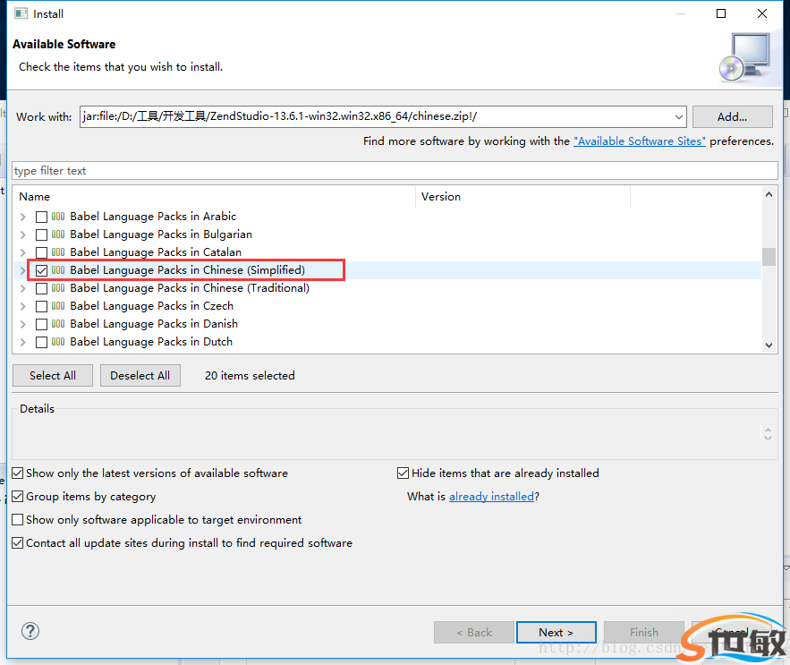Click the Chinese (Simplified) pack category icon
Screen dimensions: 790x665
click(58, 270)
